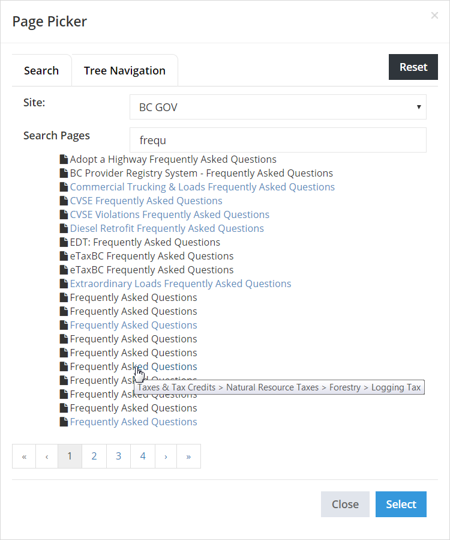
Task: Click the document icon for "Commercial Trucking & Loads" result
Action: 64,187
